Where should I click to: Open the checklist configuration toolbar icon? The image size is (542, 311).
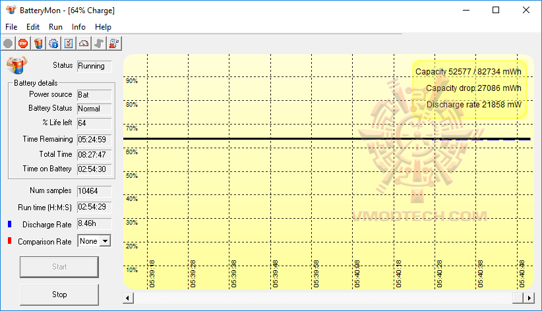pyautogui.click(x=69, y=43)
